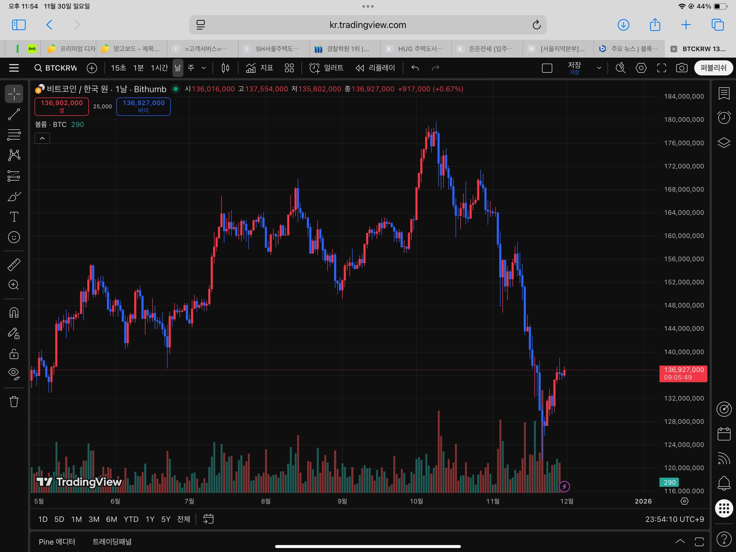
Task: Open the 저장 save layout dropdown arrow
Action: tap(599, 68)
